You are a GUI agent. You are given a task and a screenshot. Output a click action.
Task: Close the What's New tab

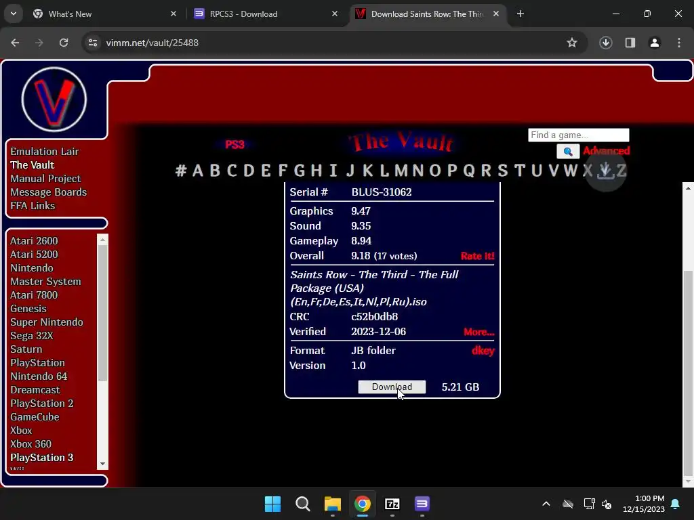(x=173, y=14)
